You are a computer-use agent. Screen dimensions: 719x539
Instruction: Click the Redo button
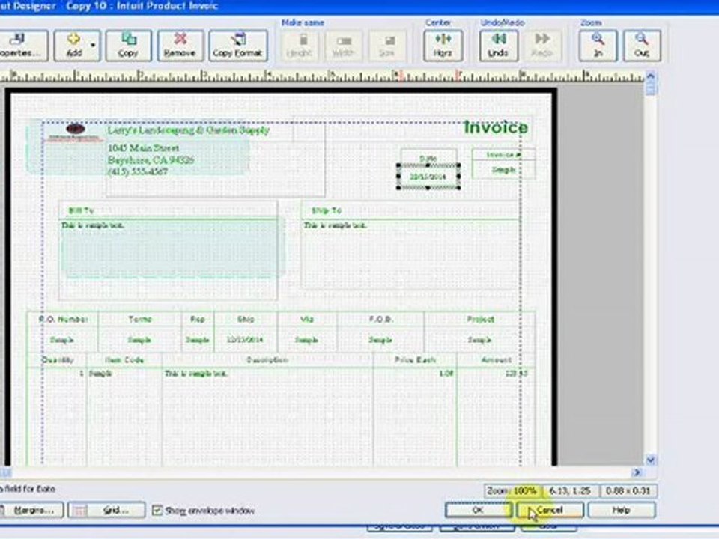542,46
